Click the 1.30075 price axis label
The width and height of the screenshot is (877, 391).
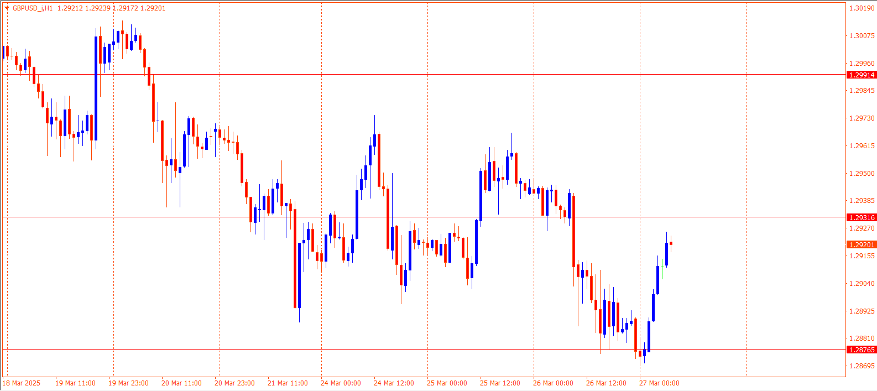[862, 36]
